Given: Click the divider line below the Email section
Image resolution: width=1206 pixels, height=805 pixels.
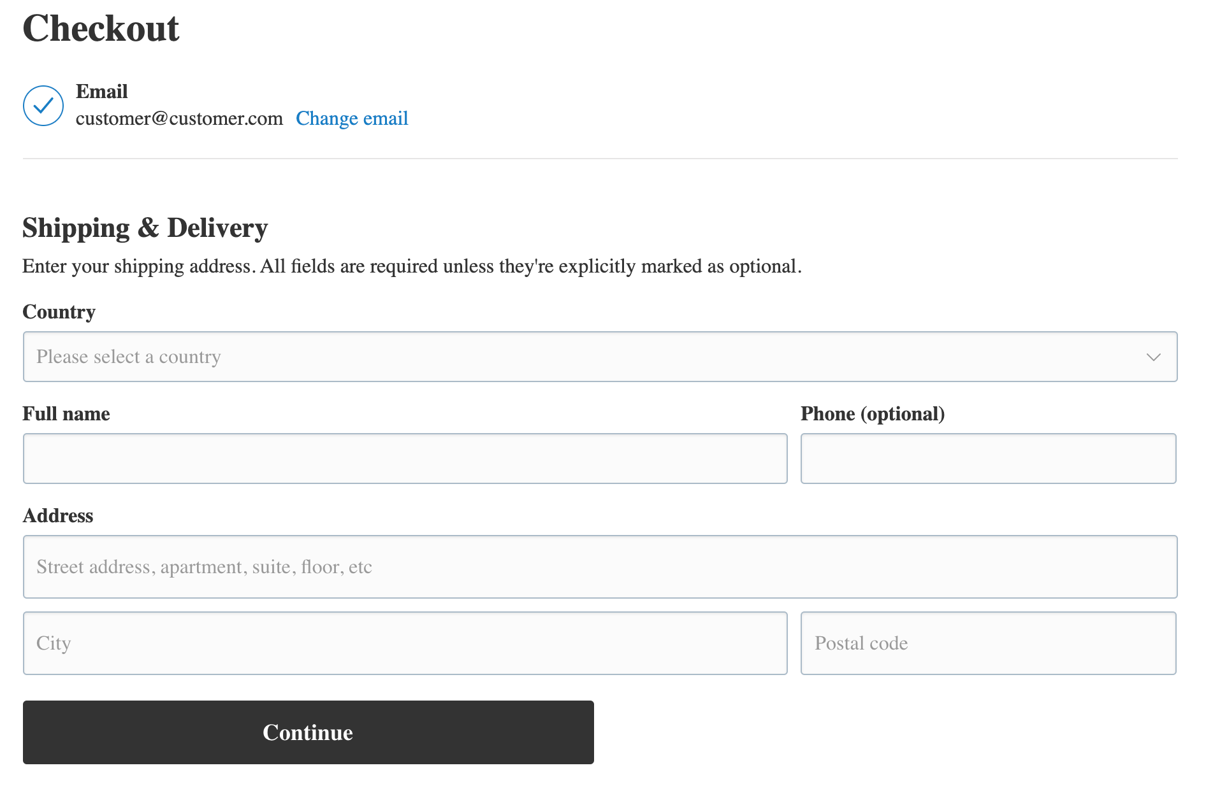Looking at the screenshot, I should [599, 159].
